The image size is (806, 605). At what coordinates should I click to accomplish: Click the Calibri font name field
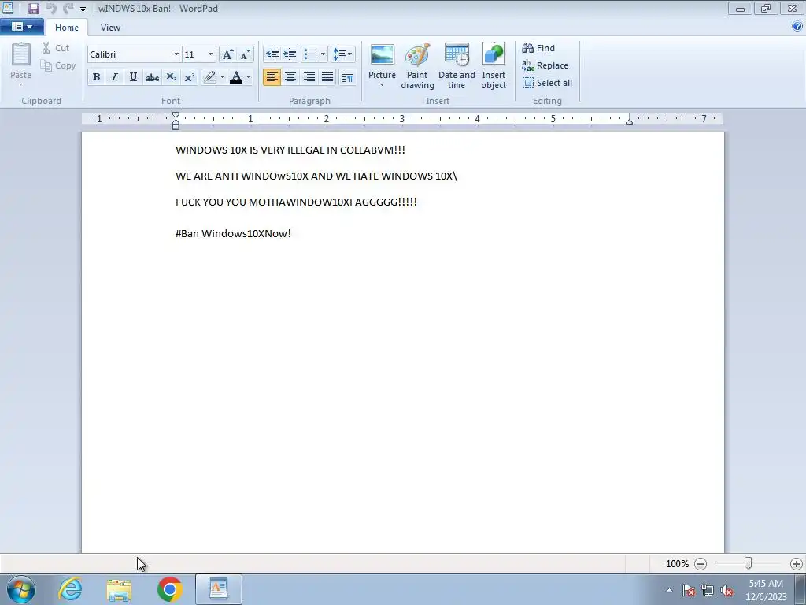pos(131,54)
